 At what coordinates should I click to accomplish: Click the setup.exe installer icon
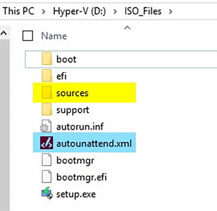[47, 193]
